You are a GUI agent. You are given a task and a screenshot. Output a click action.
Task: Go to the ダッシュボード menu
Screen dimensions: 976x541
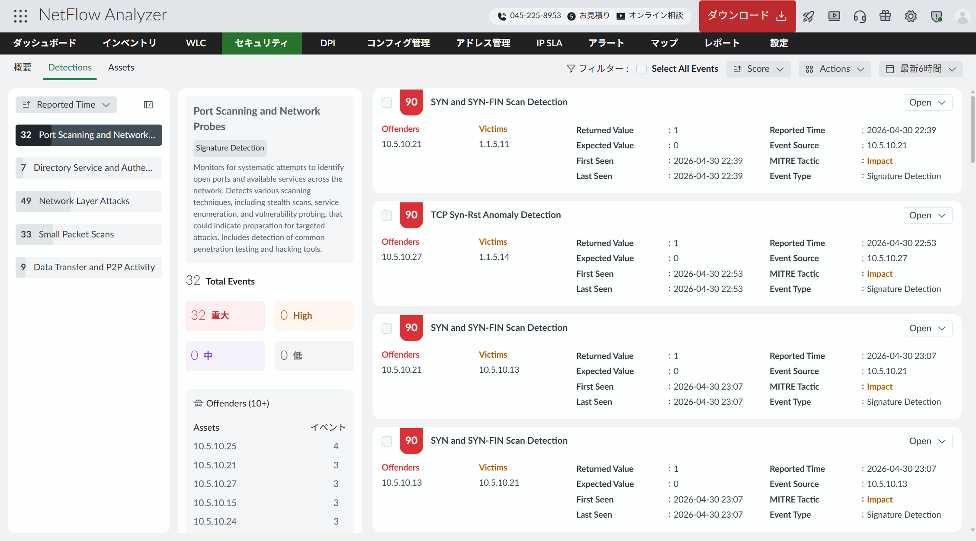[45, 43]
